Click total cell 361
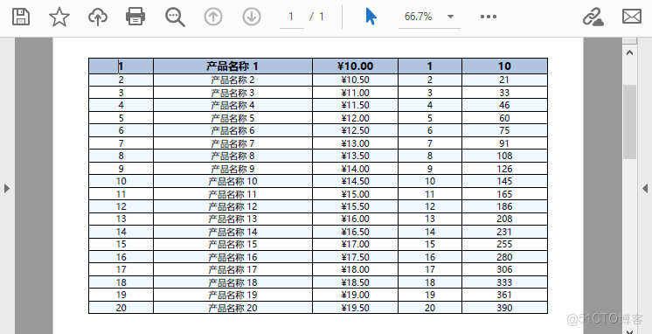652x334 pixels. point(504,295)
